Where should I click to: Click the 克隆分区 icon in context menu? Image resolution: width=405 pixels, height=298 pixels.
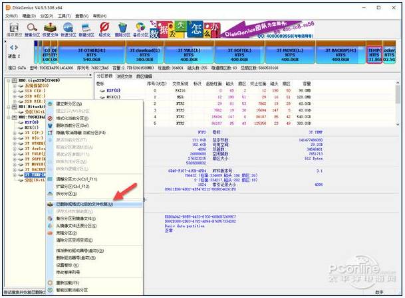click(x=50, y=233)
